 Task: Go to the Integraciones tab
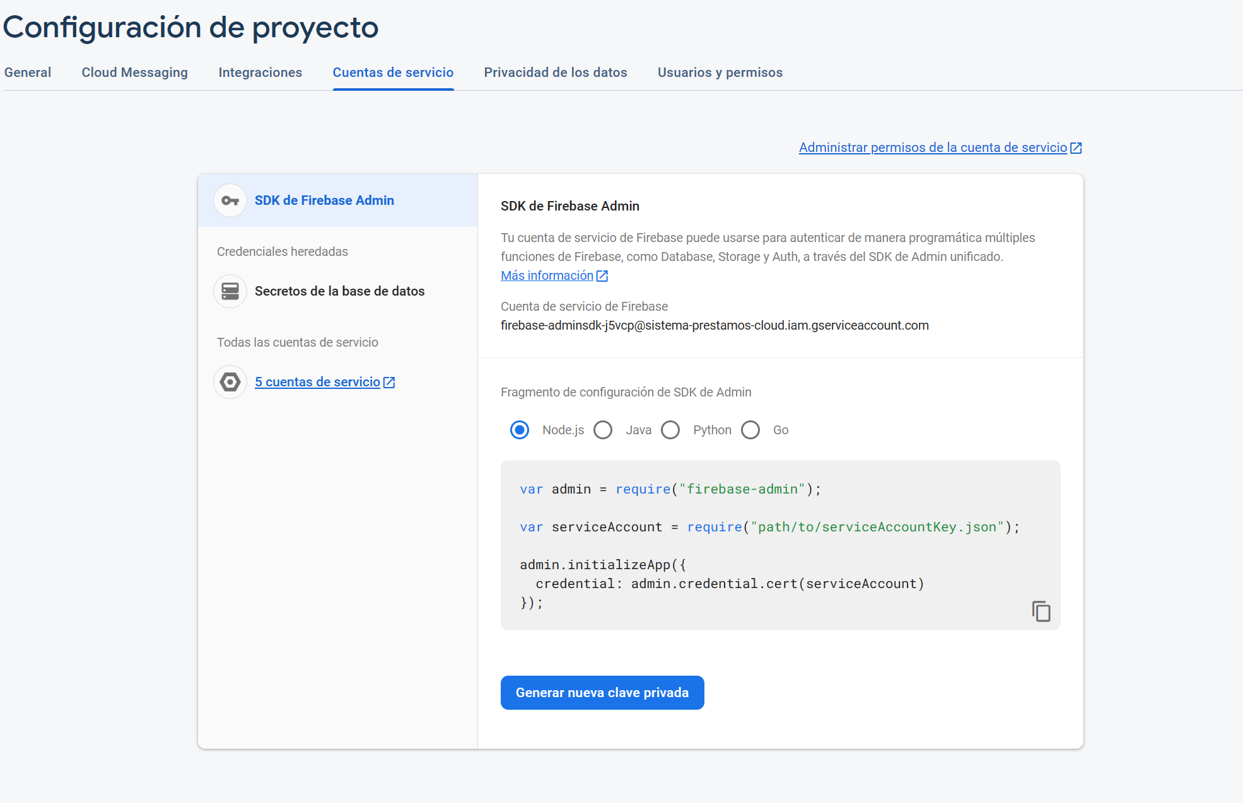[260, 72]
